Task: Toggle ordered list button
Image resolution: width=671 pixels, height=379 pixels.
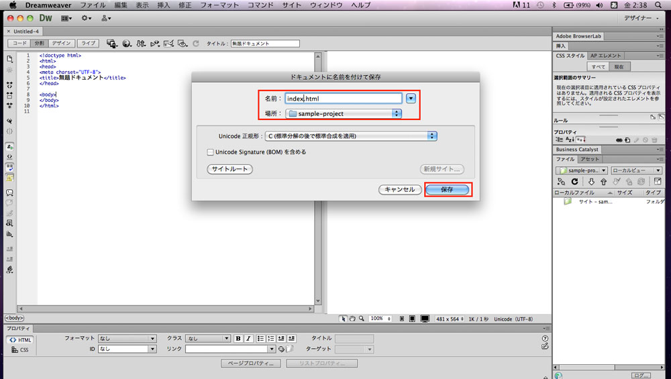Action: (x=270, y=338)
